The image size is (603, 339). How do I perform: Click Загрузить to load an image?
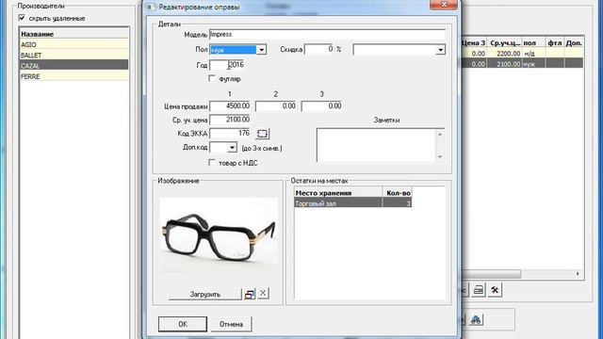click(x=205, y=295)
